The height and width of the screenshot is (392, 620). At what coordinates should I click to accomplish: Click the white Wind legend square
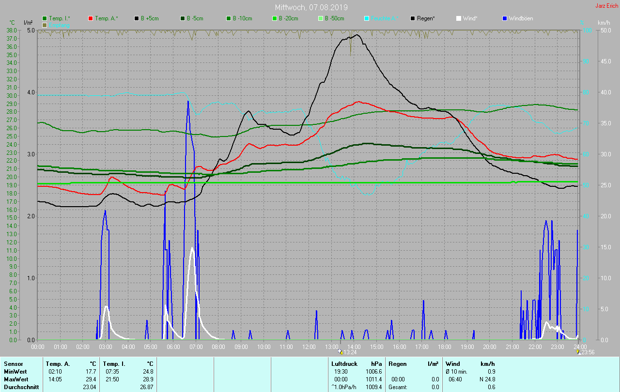[459, 18]
